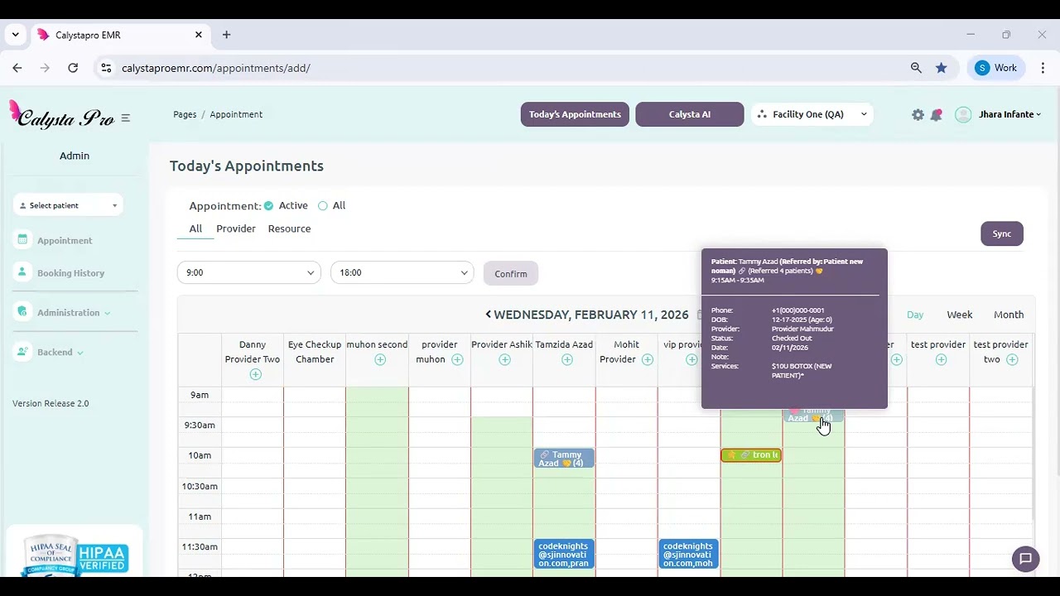Viewport: 1060px width, 596px height.
Task: Select the All appointment radio
Action: click(323, 206)
